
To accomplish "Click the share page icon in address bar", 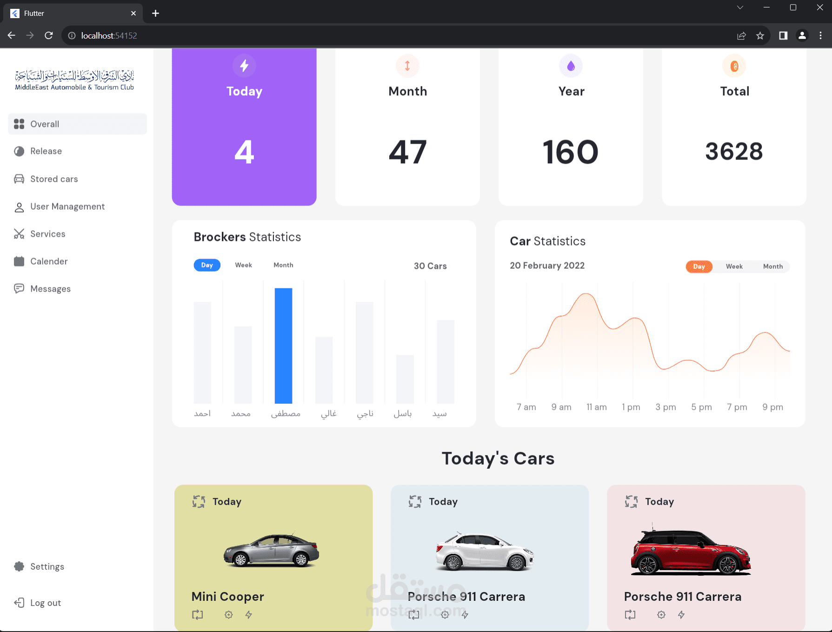I will tap(741, 35).
